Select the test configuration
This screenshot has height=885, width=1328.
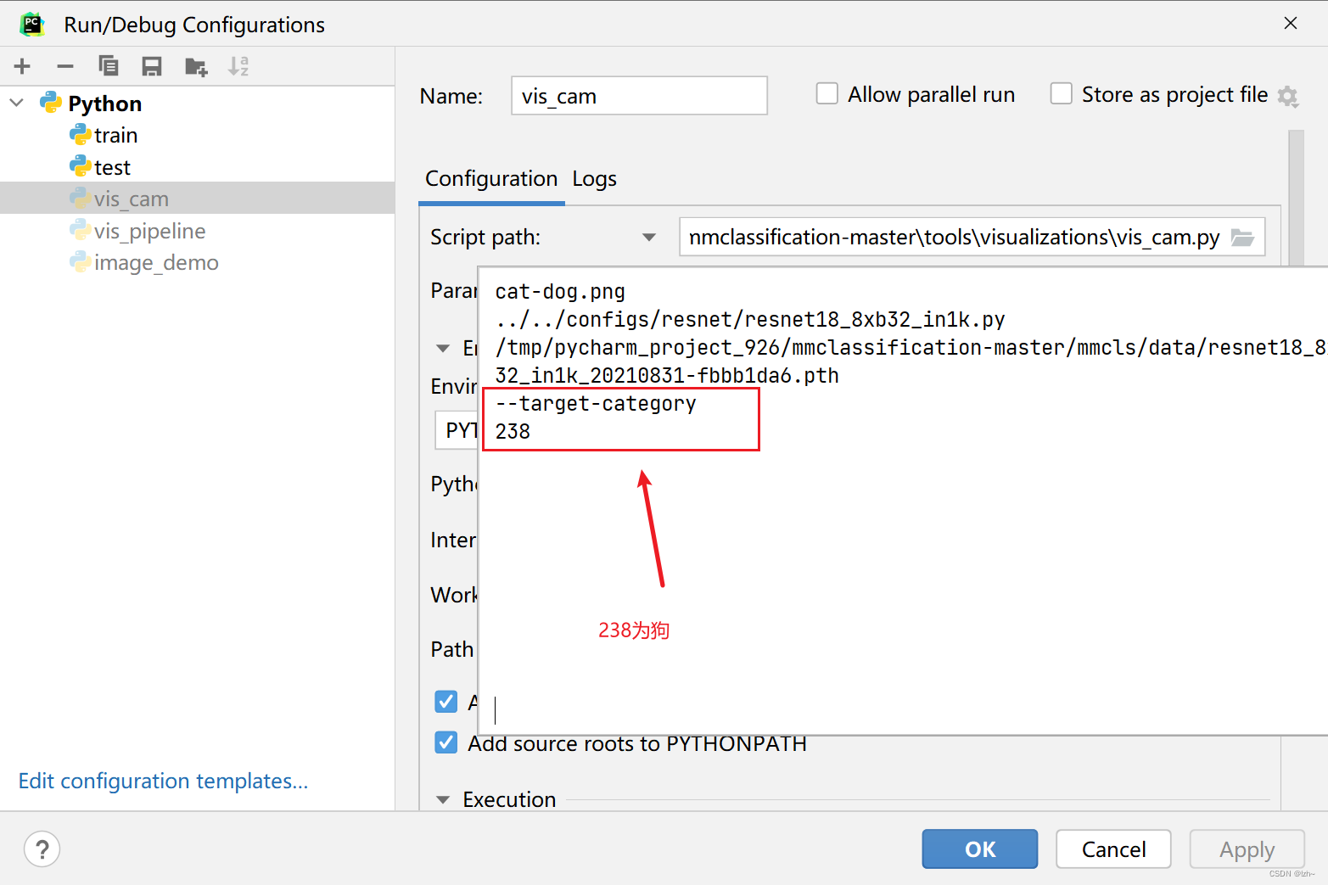pyautogui.click(x=197, y=167)
